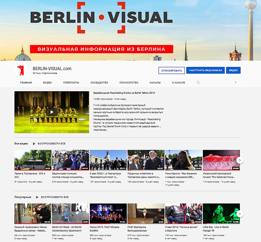Show more videos in Все видео row

coord(240,160)
